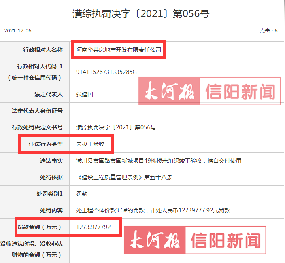Select the value 未竣工验收
The image size is (285, 263).
(90, 144)
